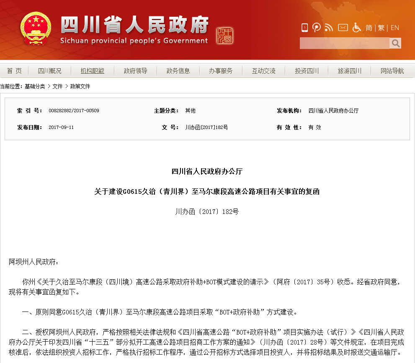Click the 主题分类 field label

click(x=166, y=111)
